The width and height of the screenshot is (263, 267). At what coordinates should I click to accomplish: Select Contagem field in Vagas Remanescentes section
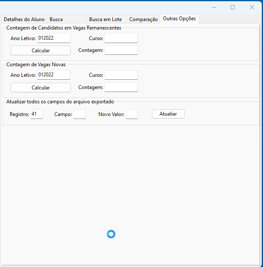pos(121,50)
